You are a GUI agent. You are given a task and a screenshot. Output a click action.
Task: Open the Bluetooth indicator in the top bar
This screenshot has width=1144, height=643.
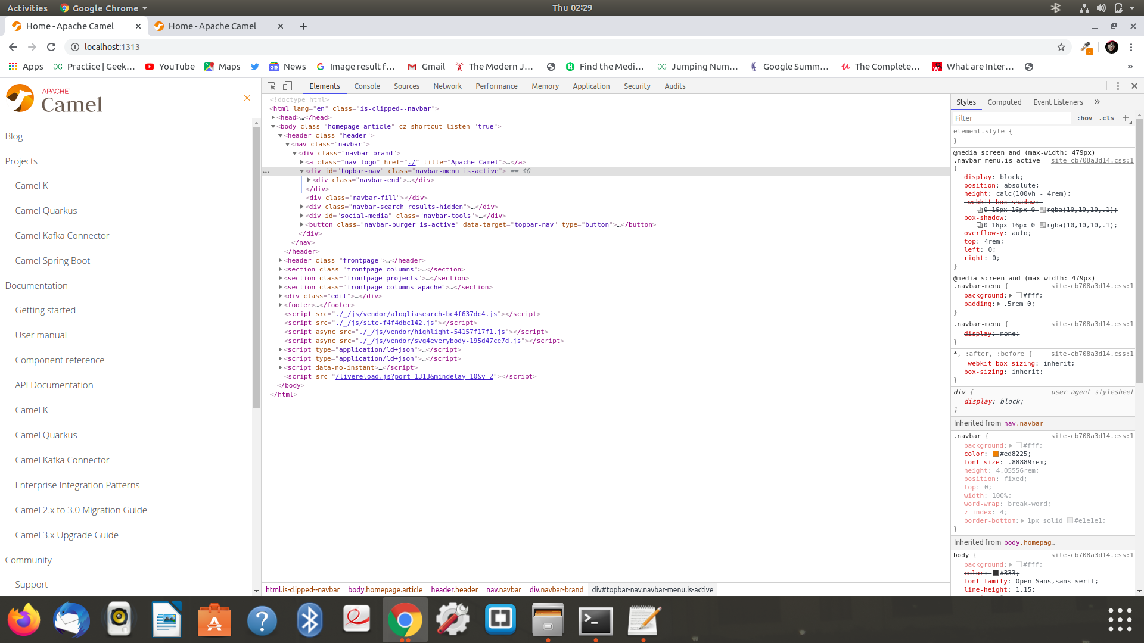[1056, 8]
